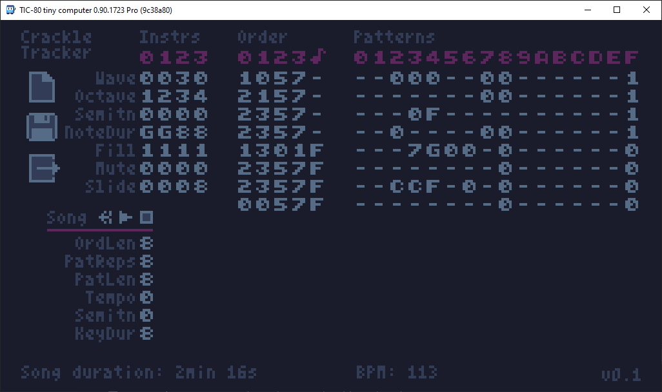Click the OrdLen value 8
The height and width of the screenshot is (392, 662).
pyautogui.click(x=146, y=244)
